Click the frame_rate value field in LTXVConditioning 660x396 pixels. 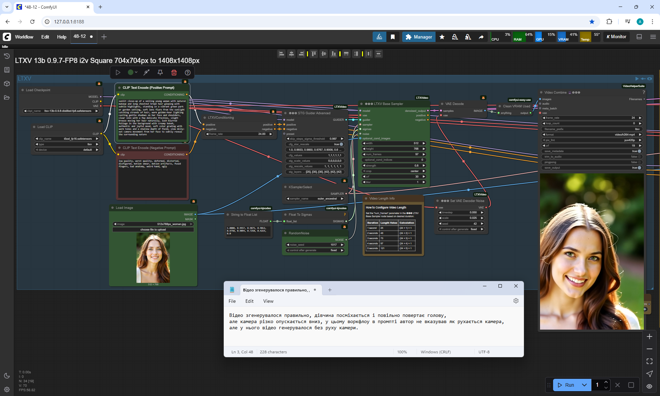[240, 134]
